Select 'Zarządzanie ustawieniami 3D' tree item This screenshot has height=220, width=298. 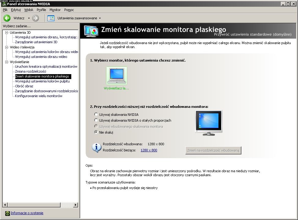[x=36, y=42]
